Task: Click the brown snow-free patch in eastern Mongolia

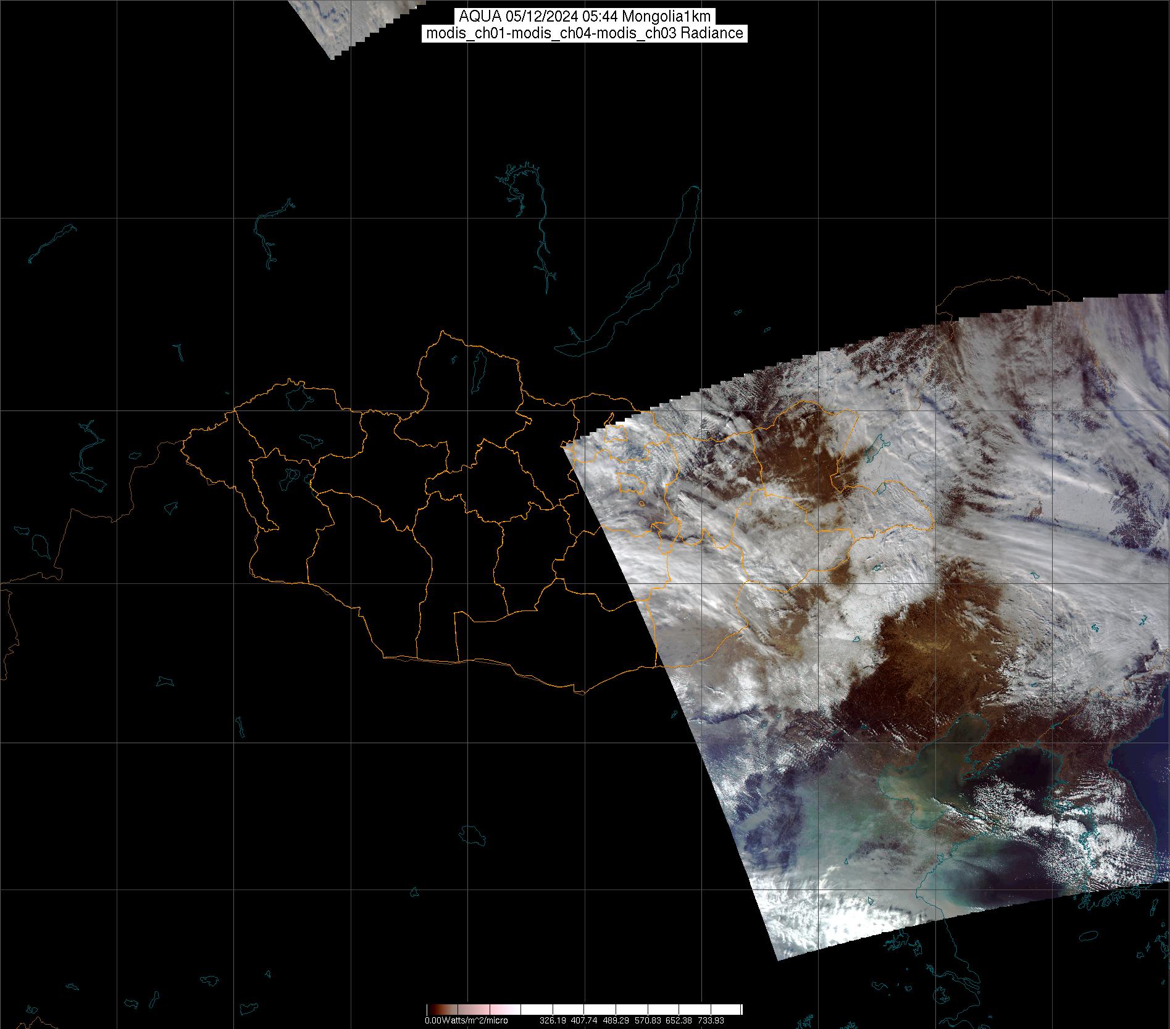Action: 796,457
